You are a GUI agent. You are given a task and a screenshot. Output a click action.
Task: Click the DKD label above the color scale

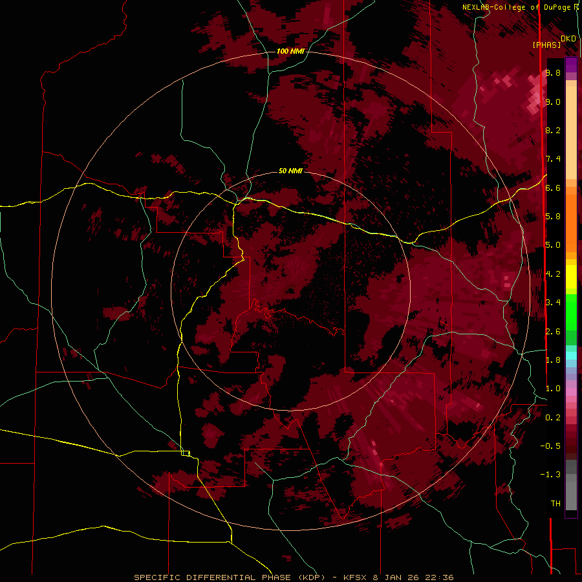(x=568, y=38)
